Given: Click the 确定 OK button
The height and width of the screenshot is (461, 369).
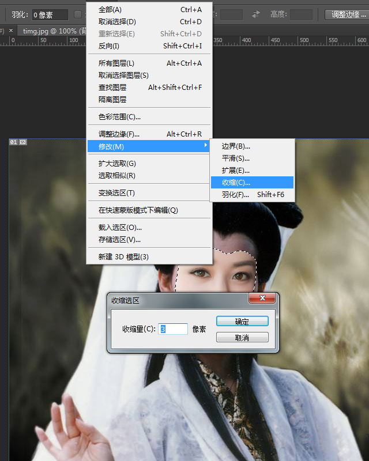Looking at the screenshot, I should coord(242,322).
